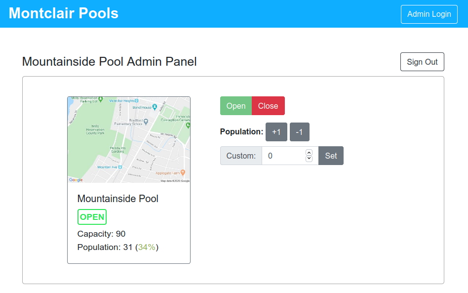Click the cemetery pin on the map
This screenshot has width=468, height=293.
pos(188,126)
